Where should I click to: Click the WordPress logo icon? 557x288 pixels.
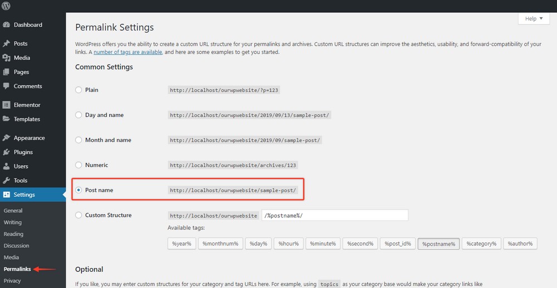[x=6, y=6]
